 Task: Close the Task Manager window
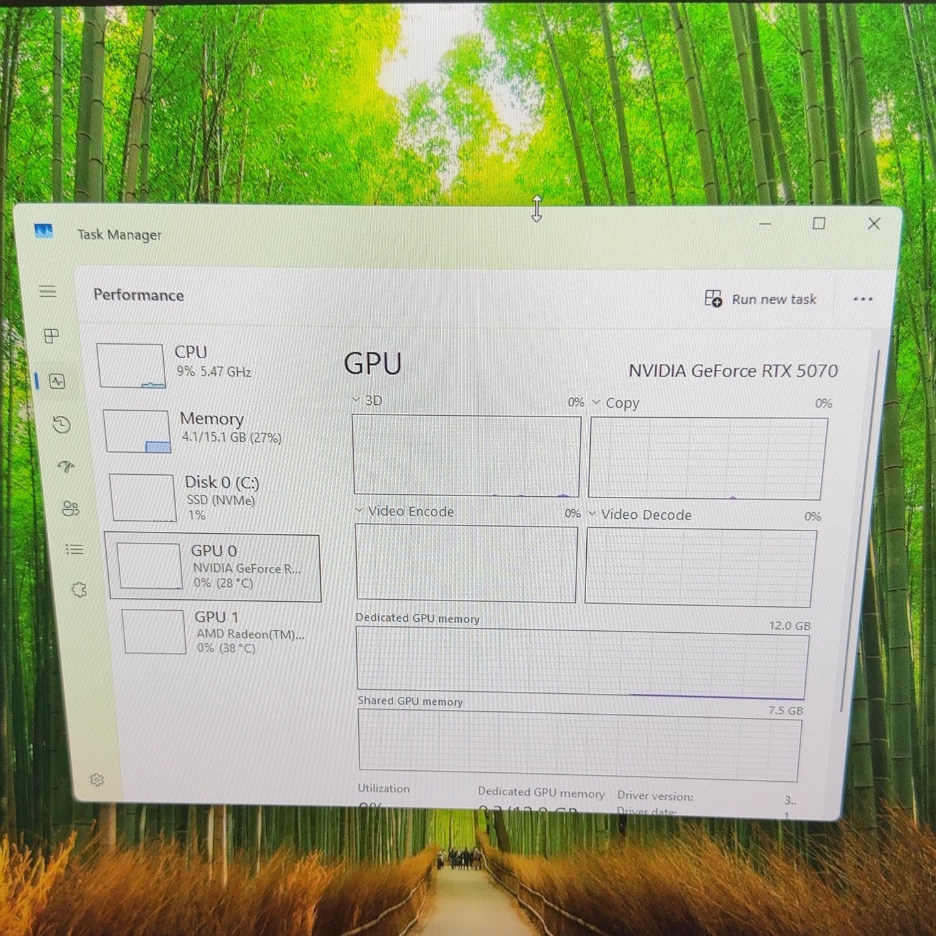(874, 223)
